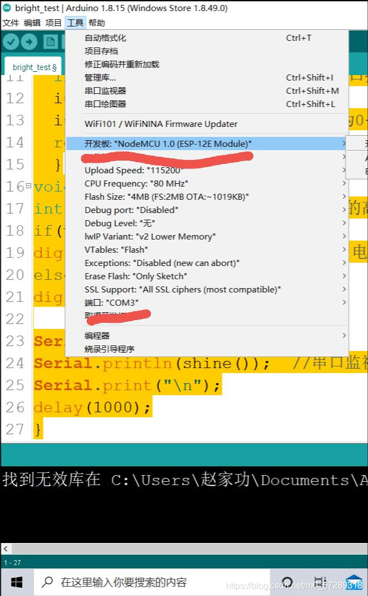368x596 pixels.
Task: Click the taskbar search input box
Action: 152,582
